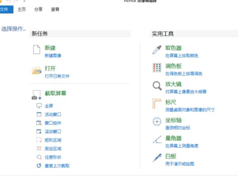Click 在调色板上按需调色 description
Screen dimensions: 238x176
(x=184, y=74)
